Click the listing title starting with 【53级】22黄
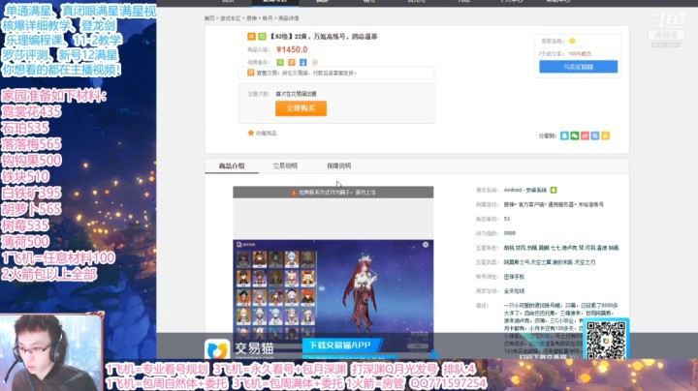Screen dimensions: 698x391 point(324,37)
